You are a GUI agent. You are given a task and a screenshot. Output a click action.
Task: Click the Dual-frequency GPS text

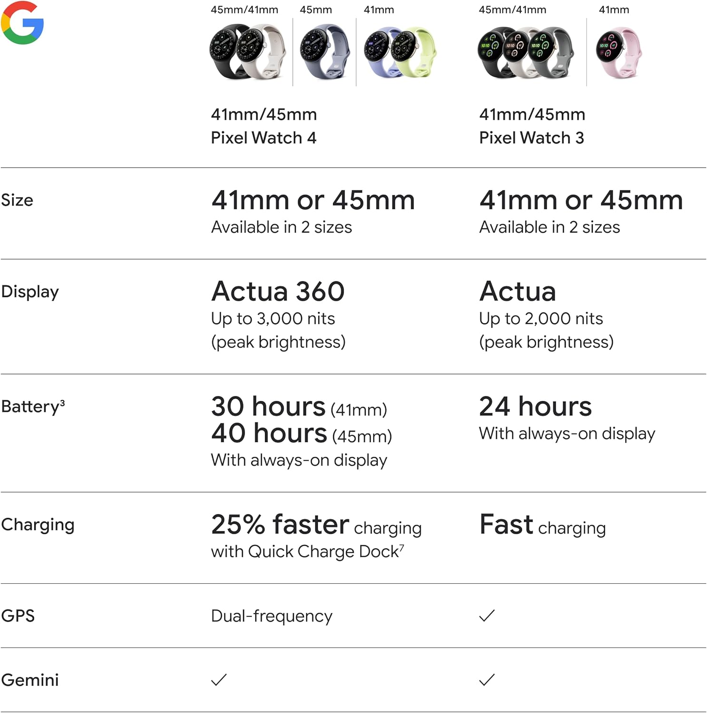[271, 616]
